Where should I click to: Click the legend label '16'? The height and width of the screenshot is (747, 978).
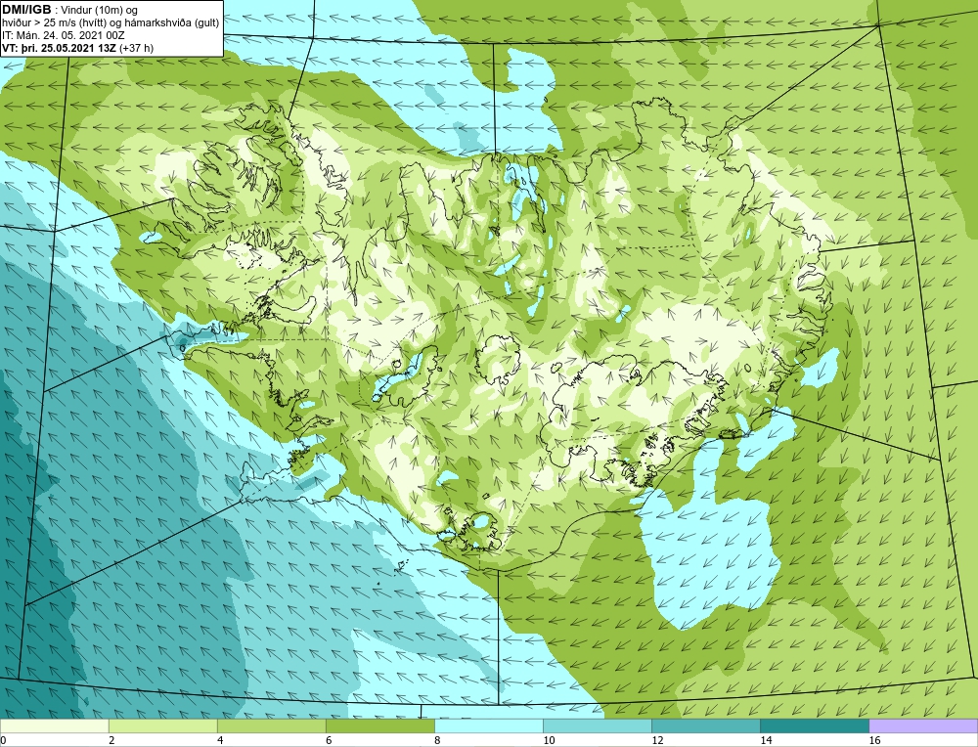coord(873,740)
